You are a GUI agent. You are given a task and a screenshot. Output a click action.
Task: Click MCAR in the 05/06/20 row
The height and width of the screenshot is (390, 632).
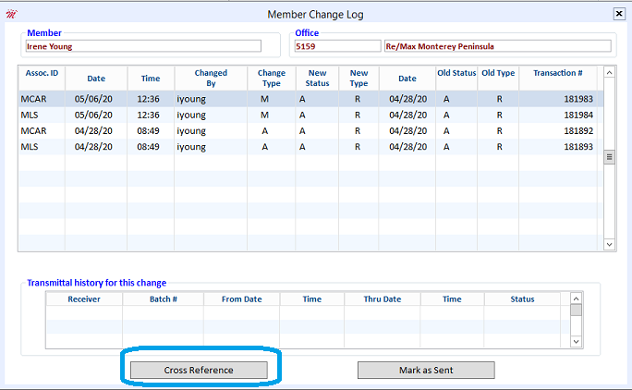click(34, 99)
